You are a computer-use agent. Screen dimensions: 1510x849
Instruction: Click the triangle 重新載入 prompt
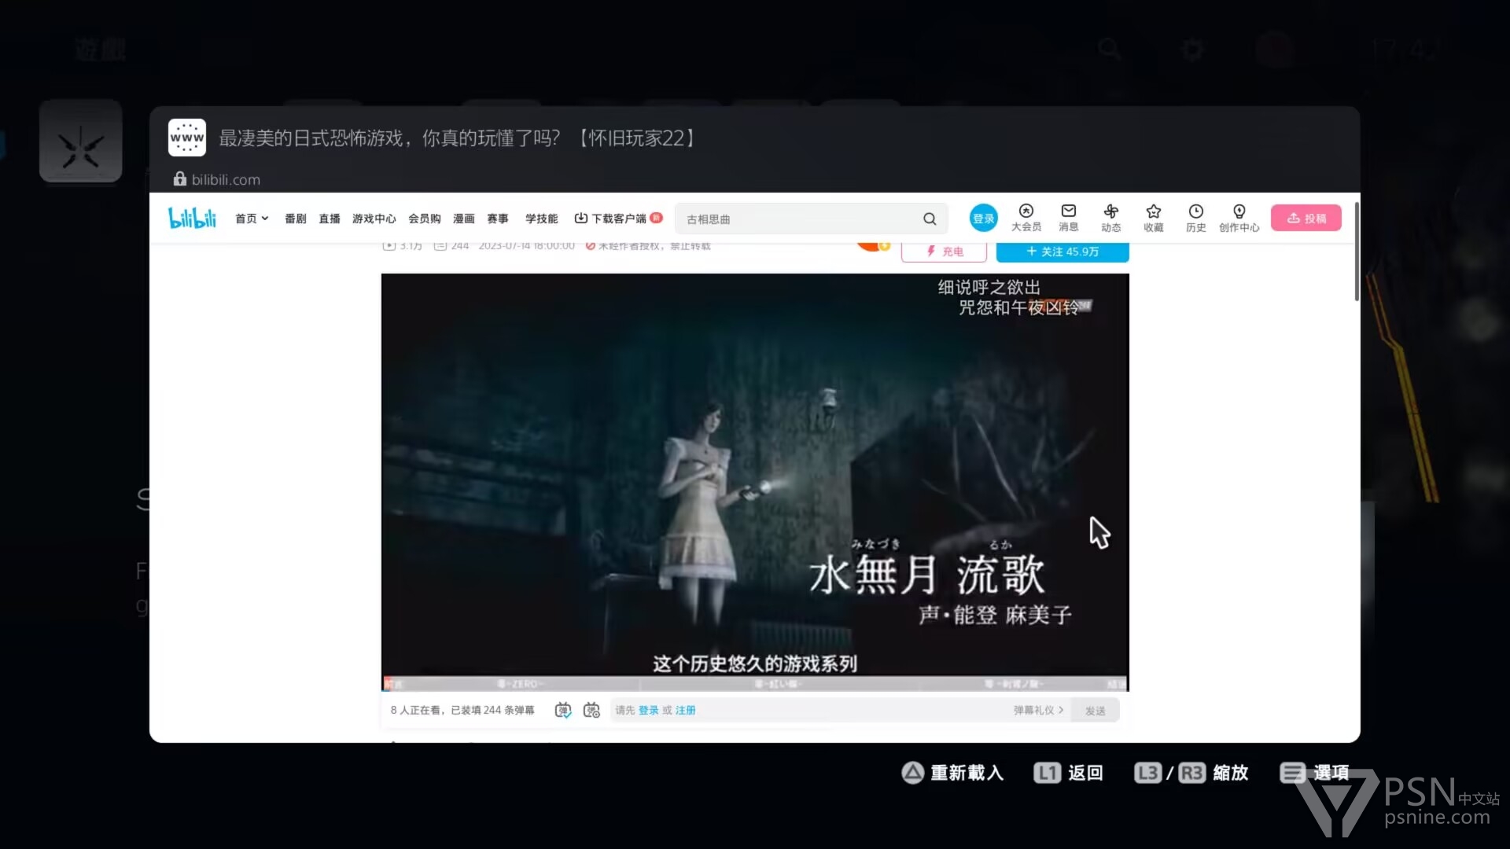pos(952,773)
